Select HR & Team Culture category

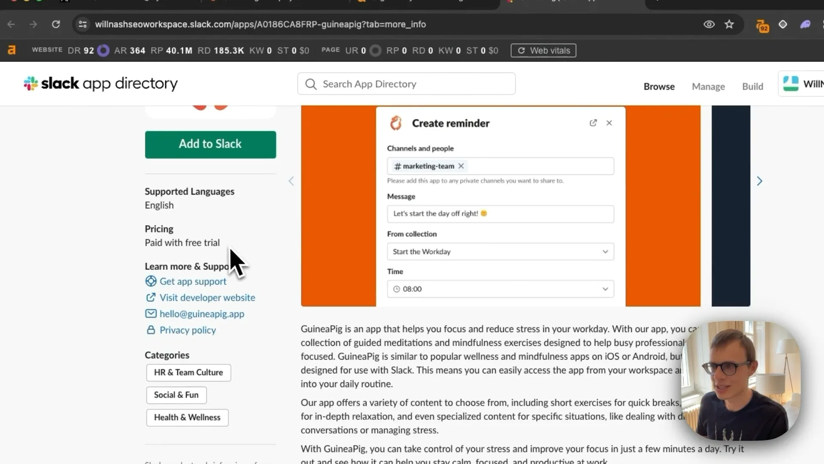tap(188, 372)
